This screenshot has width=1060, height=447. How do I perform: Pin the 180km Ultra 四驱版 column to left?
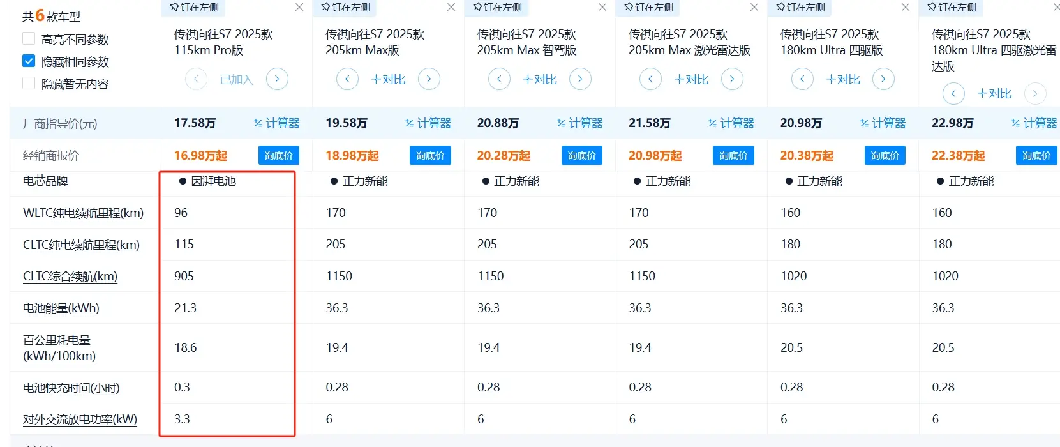tap(800, 7)
